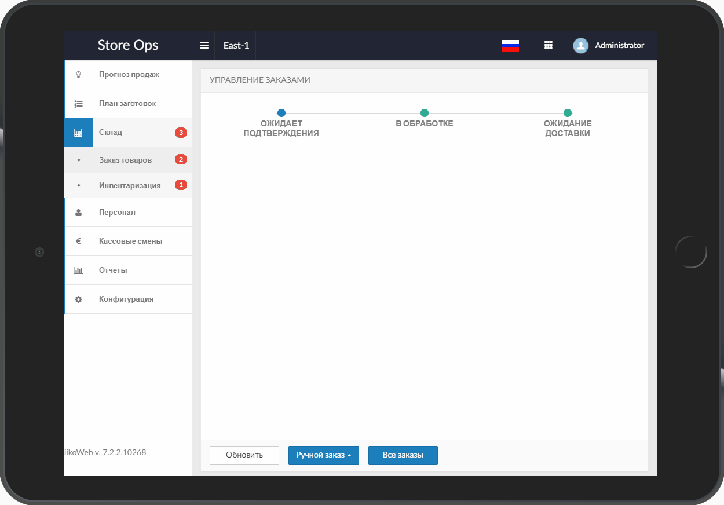Open Кассовые смены menu item
Screen dimensions: 724x505
point(129,241)
